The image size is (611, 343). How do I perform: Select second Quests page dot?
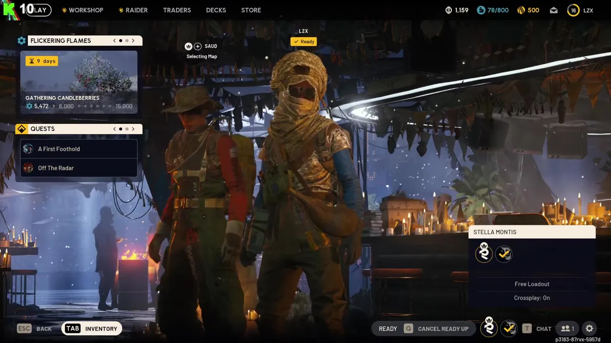click(126, 129)
